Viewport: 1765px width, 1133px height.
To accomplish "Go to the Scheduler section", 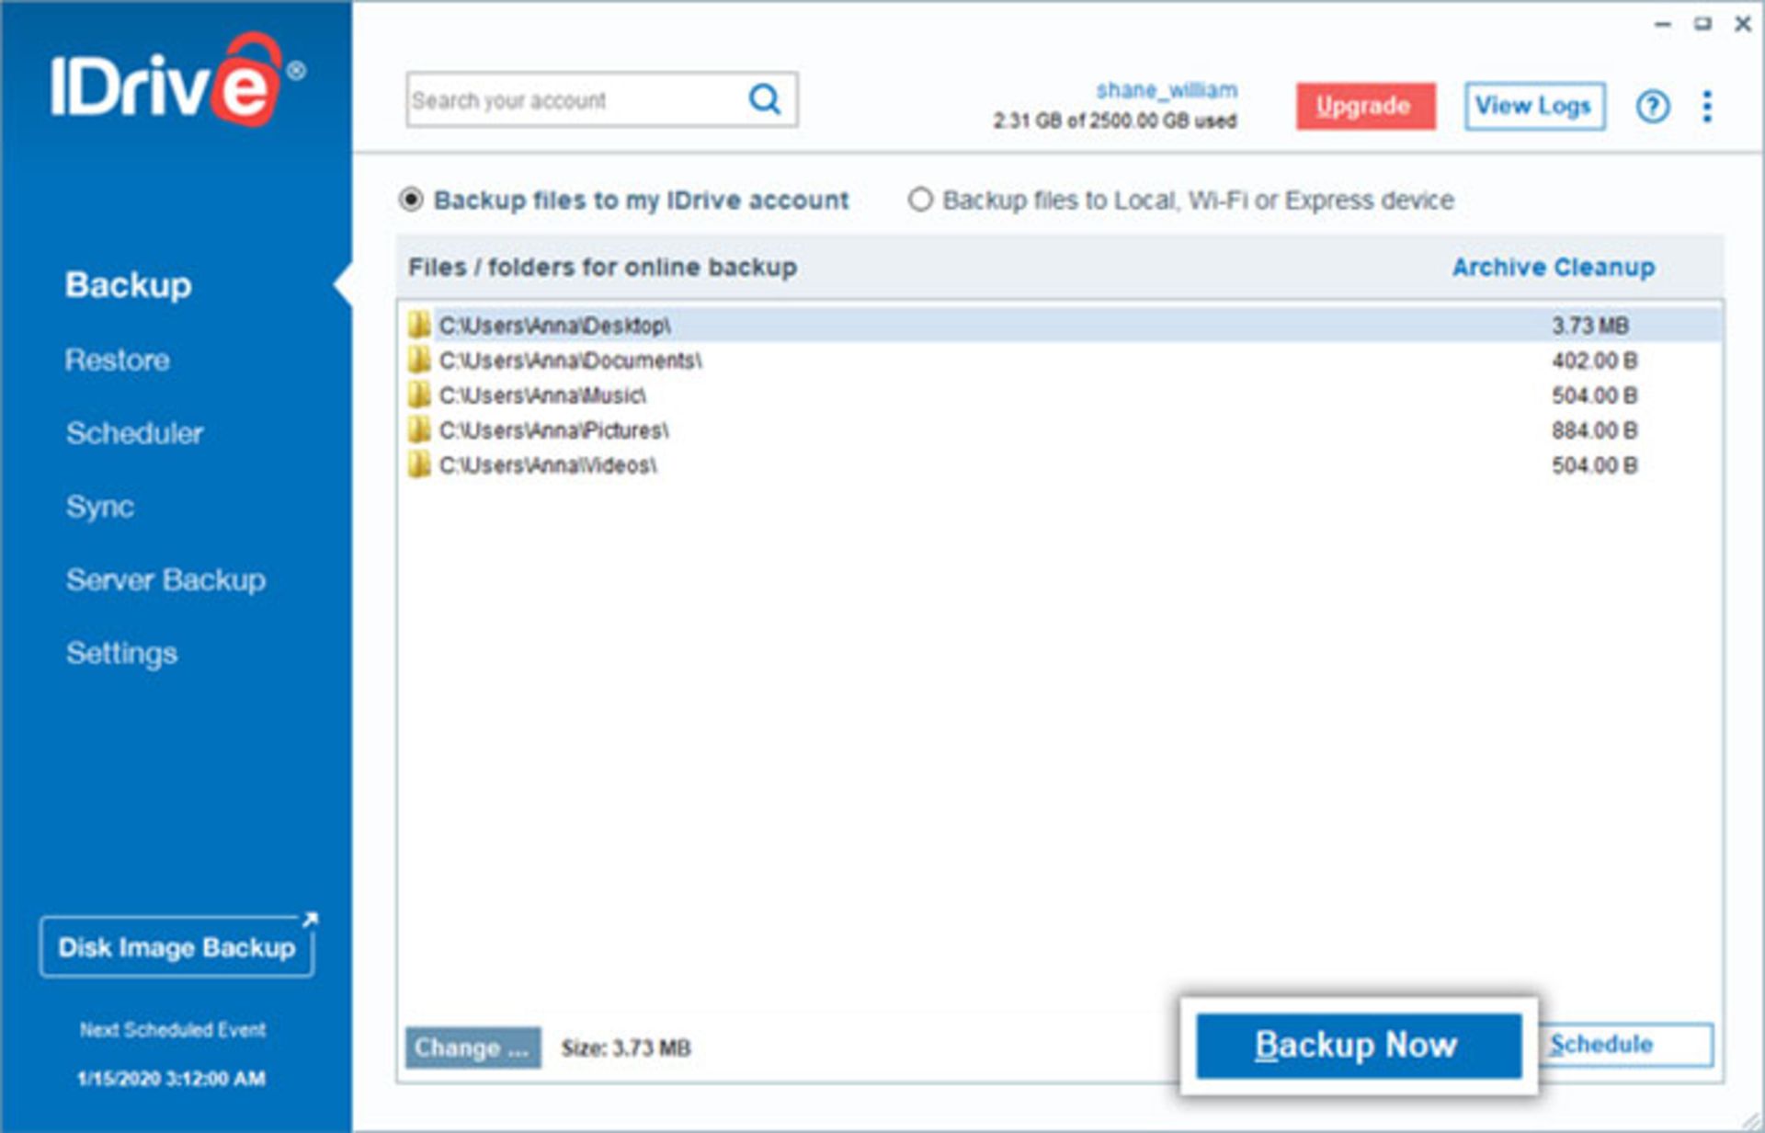I will point(134,433).
